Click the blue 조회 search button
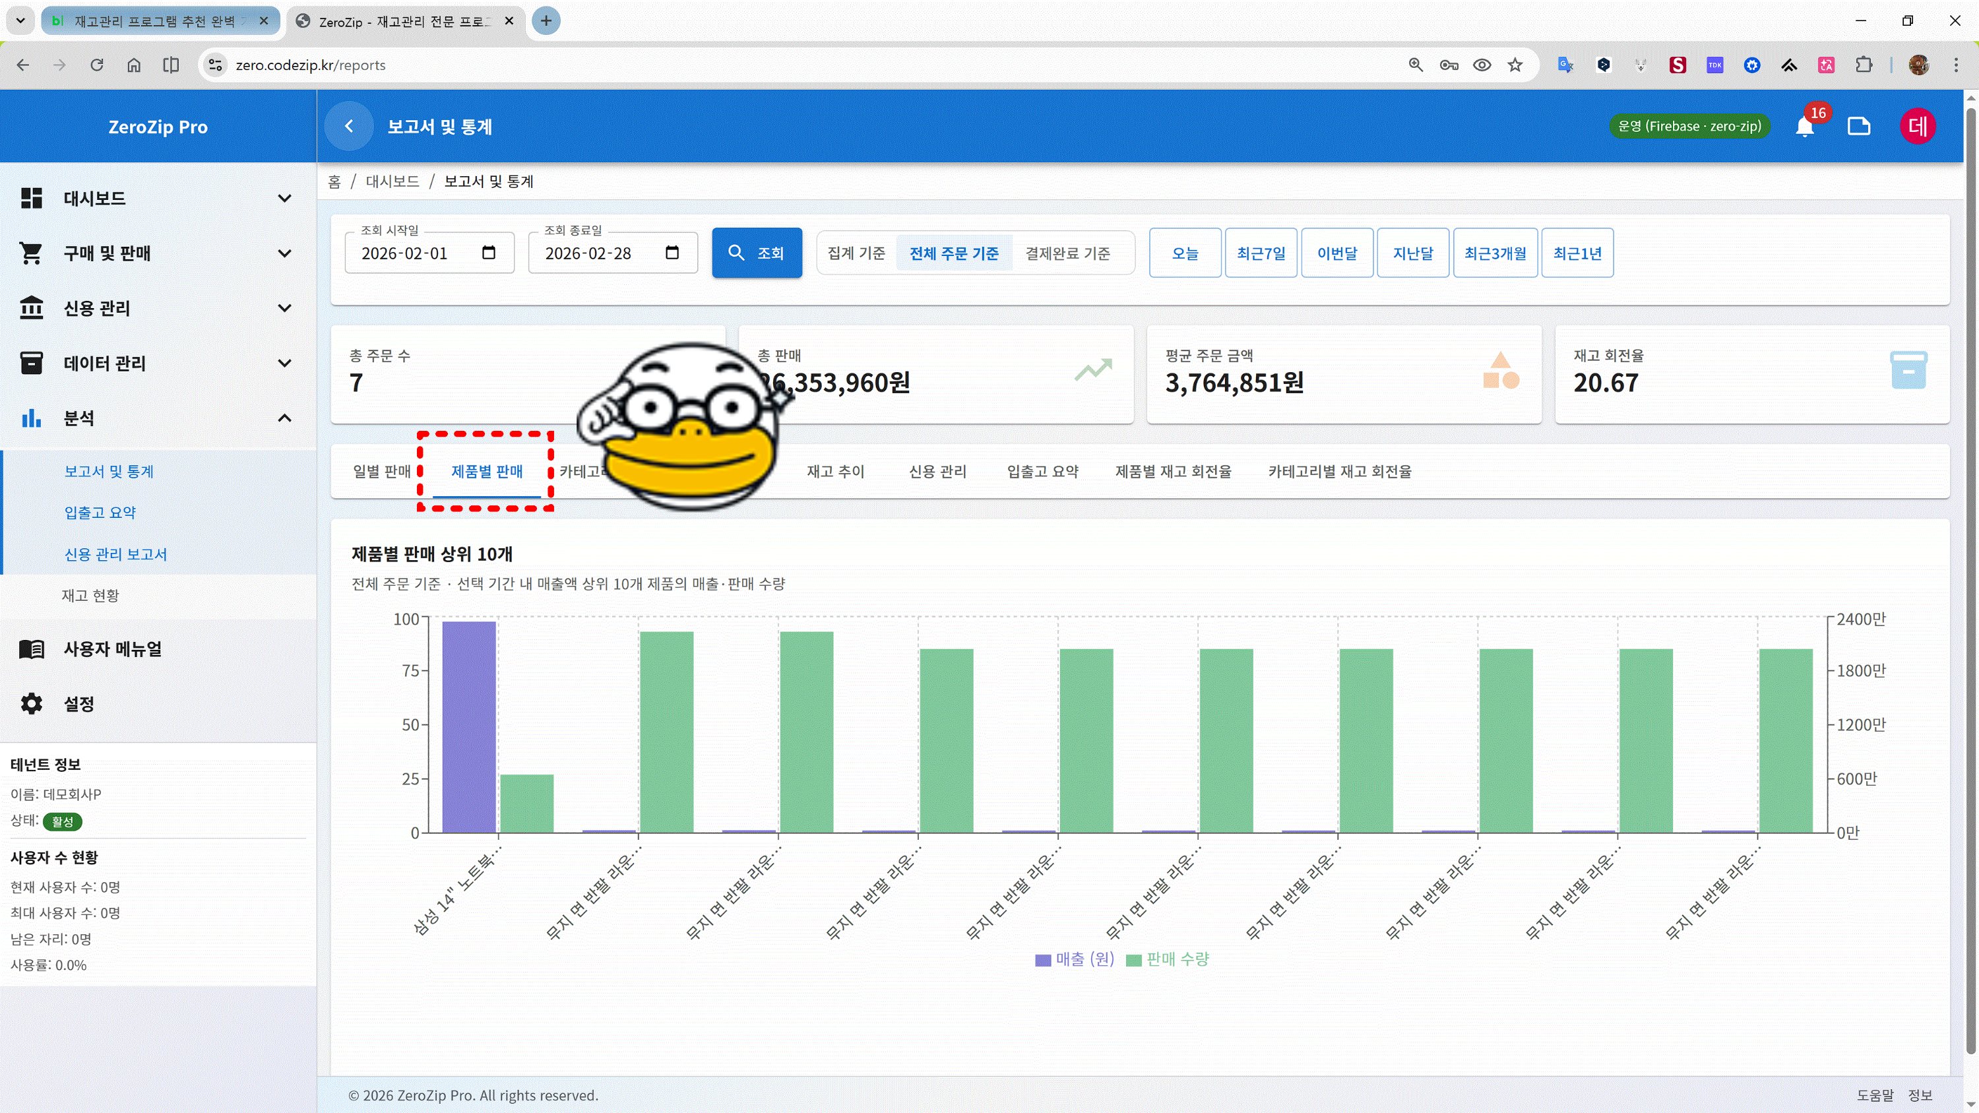This screenshot has width=1979, height=1113. (x=757, y=253)
